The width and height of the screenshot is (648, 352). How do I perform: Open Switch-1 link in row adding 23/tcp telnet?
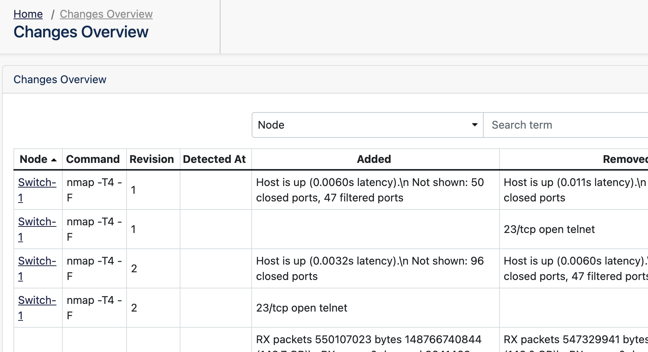tap(37, 308)
